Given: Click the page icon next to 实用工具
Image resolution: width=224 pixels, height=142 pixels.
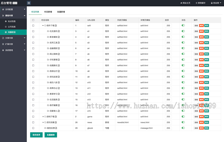Looking at the screenshot, I should click(x=59, y=43).
